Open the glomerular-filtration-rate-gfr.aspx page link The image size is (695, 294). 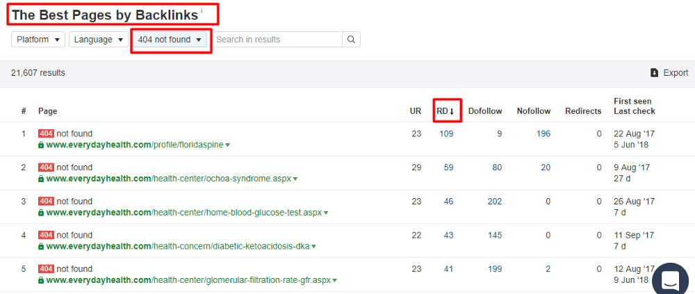pos(189,281)
